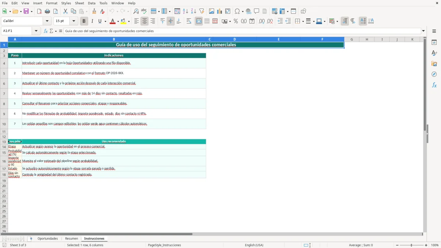Click English (USA) language in status bar
The image size is (441, 248).
coord(254,245)
